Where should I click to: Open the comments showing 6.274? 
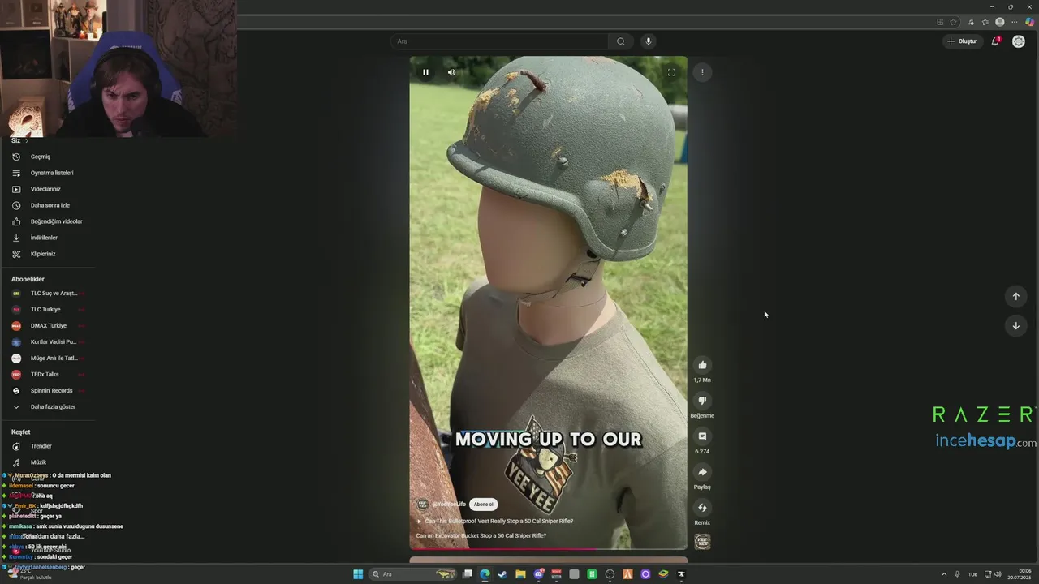coord(702,436)
